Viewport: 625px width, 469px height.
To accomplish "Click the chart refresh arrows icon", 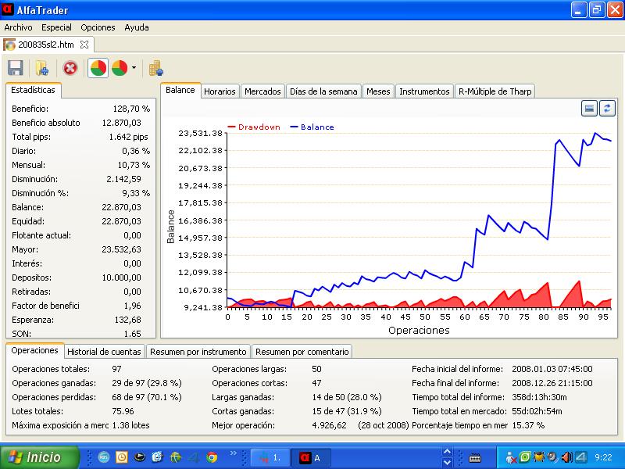I will (x=606, y=109).
